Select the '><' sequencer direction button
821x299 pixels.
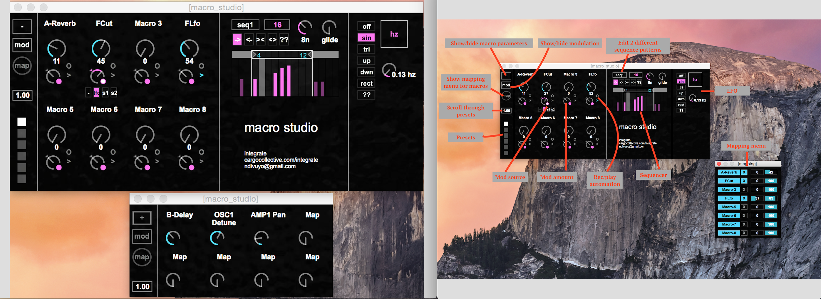pos(260,40)
